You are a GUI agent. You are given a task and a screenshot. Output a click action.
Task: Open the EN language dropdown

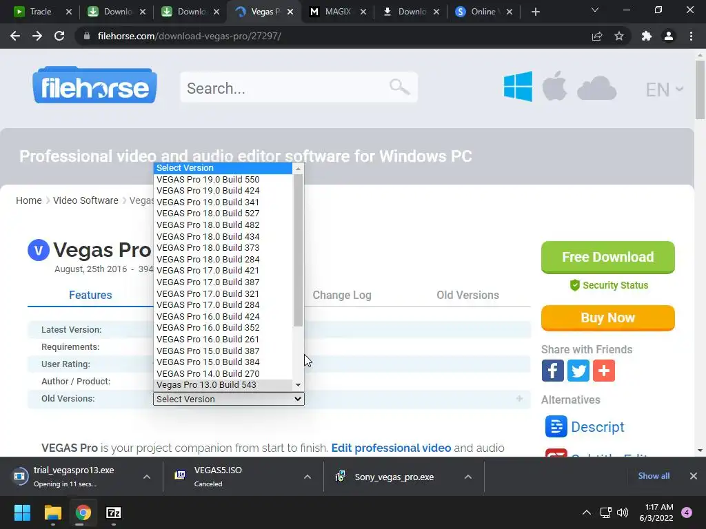(x=664, y=90)
